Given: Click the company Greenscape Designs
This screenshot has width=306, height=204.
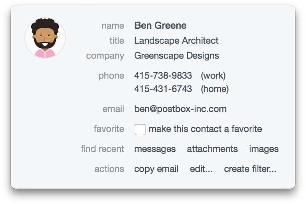Looking at the screenshot, I should tap(176, 56).
